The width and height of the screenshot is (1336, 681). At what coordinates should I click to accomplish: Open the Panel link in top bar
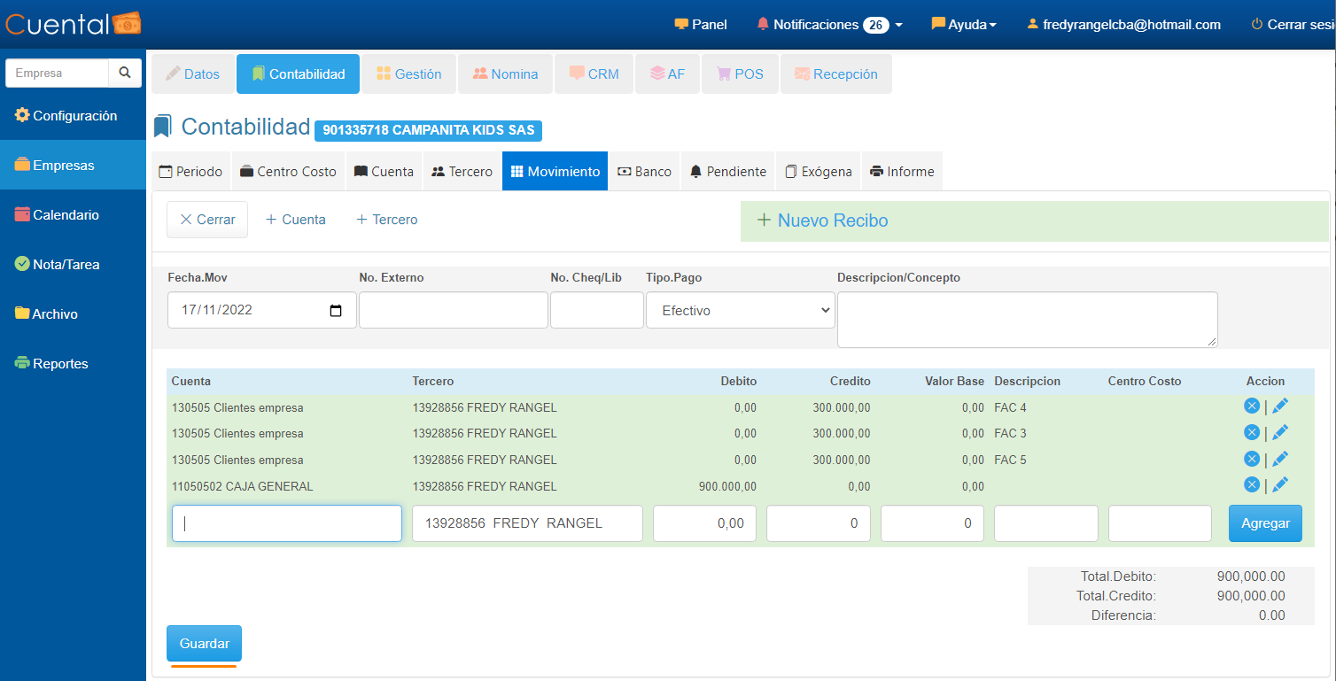click(701, 25)
